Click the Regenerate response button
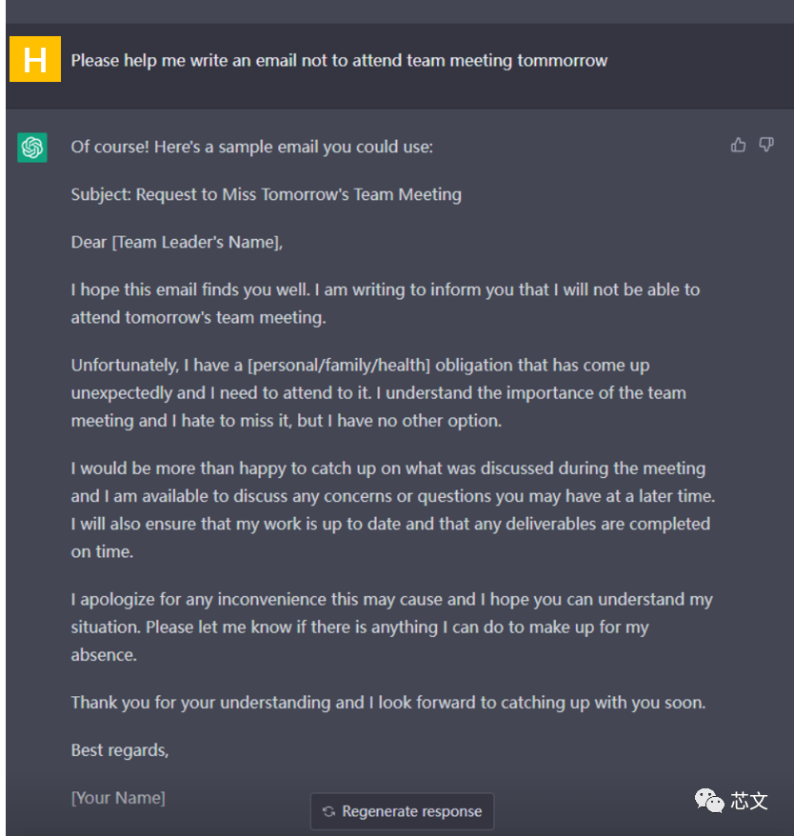Viewport: 794px width, 836px height. pos(401,811)
